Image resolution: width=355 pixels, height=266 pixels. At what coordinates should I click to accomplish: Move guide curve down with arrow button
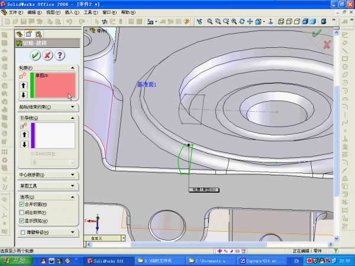24,144
